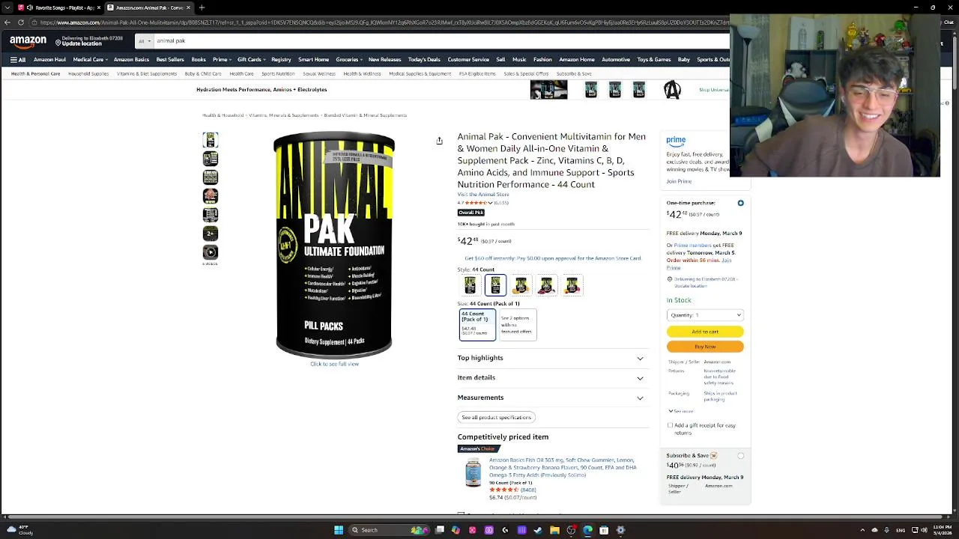Select the first product image thumbnail
959x539 pixels.
point(211,140)
